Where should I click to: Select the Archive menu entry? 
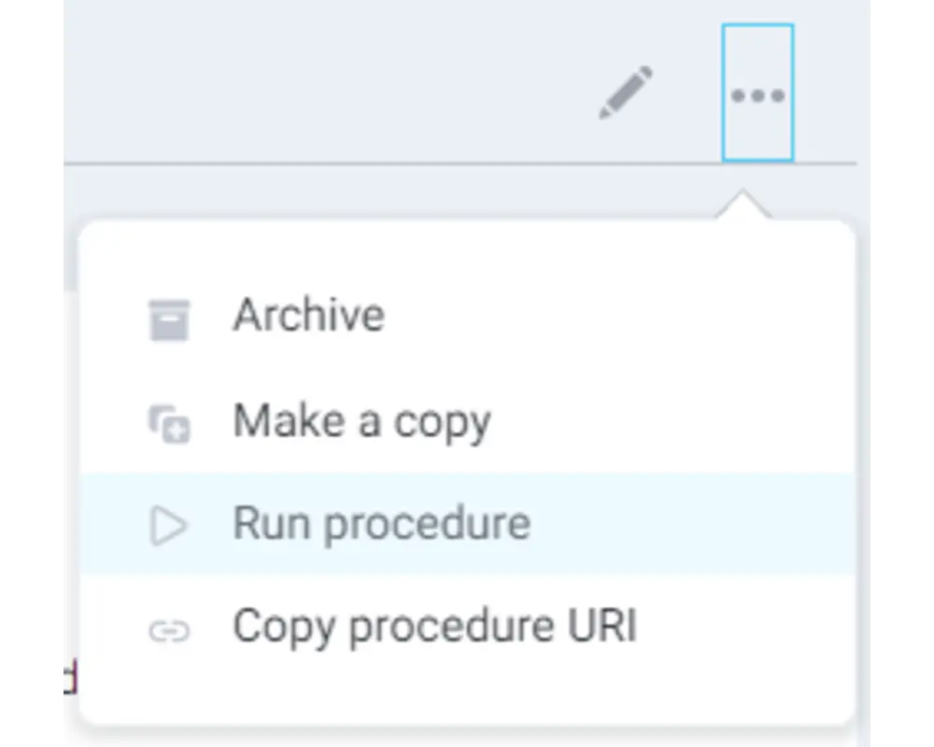click(468, 316)
